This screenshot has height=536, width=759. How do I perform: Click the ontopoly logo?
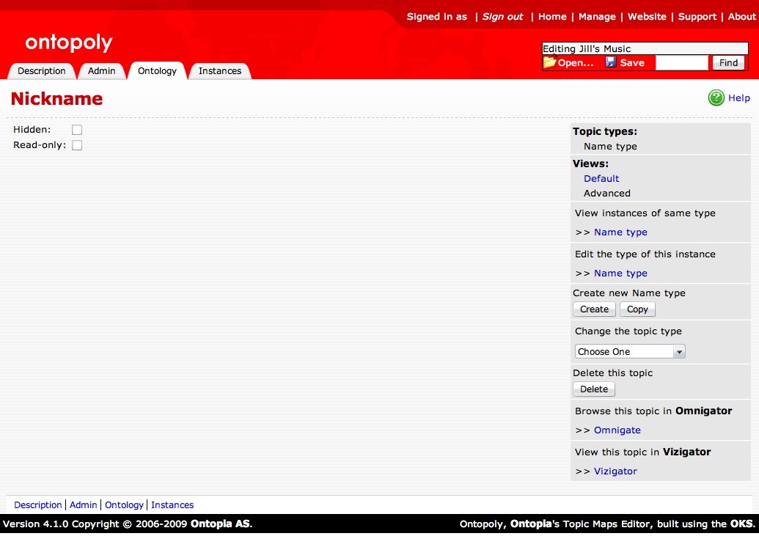(x=69, y=43)
